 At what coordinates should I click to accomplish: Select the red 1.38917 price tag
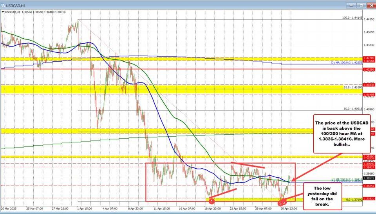(369, 168)
